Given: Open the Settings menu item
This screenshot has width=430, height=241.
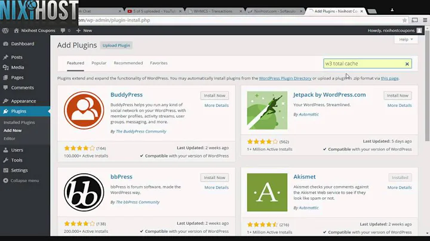Looking at the screenshot, I should [19, 171].
